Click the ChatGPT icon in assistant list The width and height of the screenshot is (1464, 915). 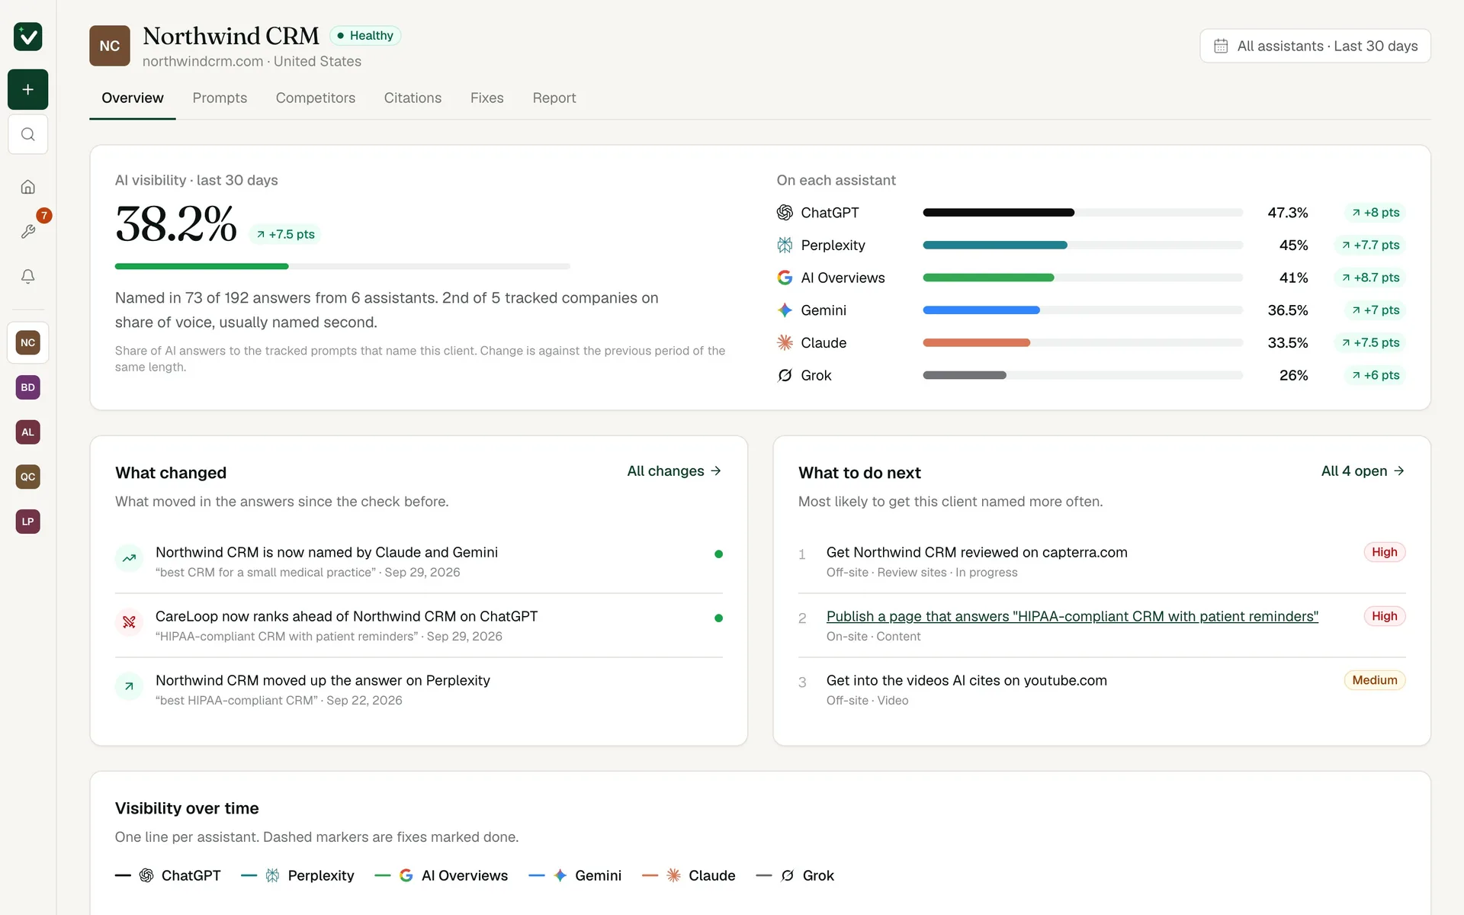tap(785, 213)
